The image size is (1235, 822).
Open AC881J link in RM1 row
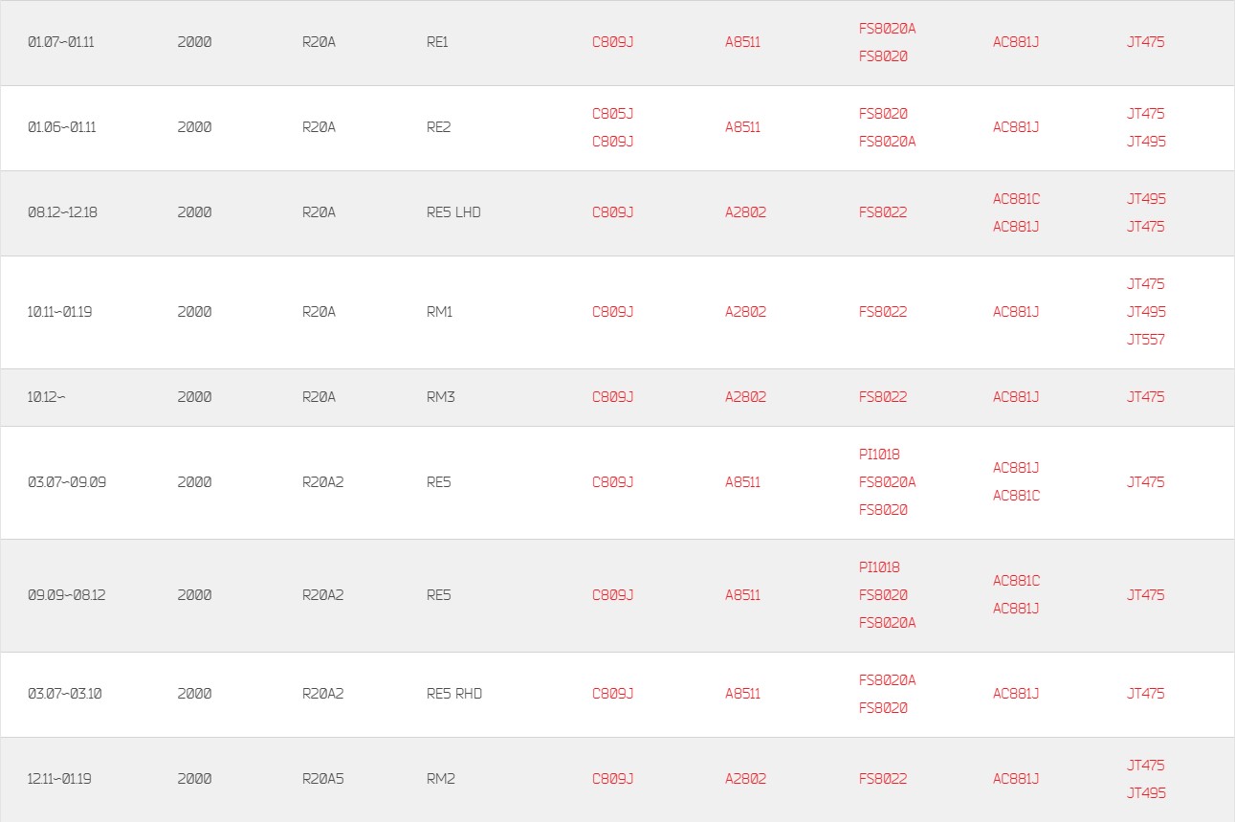[1016, 312]
